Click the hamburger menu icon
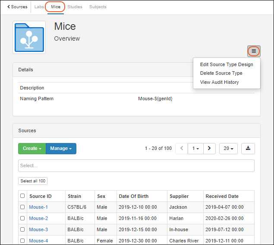Screen dimensions: 274x245 [x=254, y=51]
